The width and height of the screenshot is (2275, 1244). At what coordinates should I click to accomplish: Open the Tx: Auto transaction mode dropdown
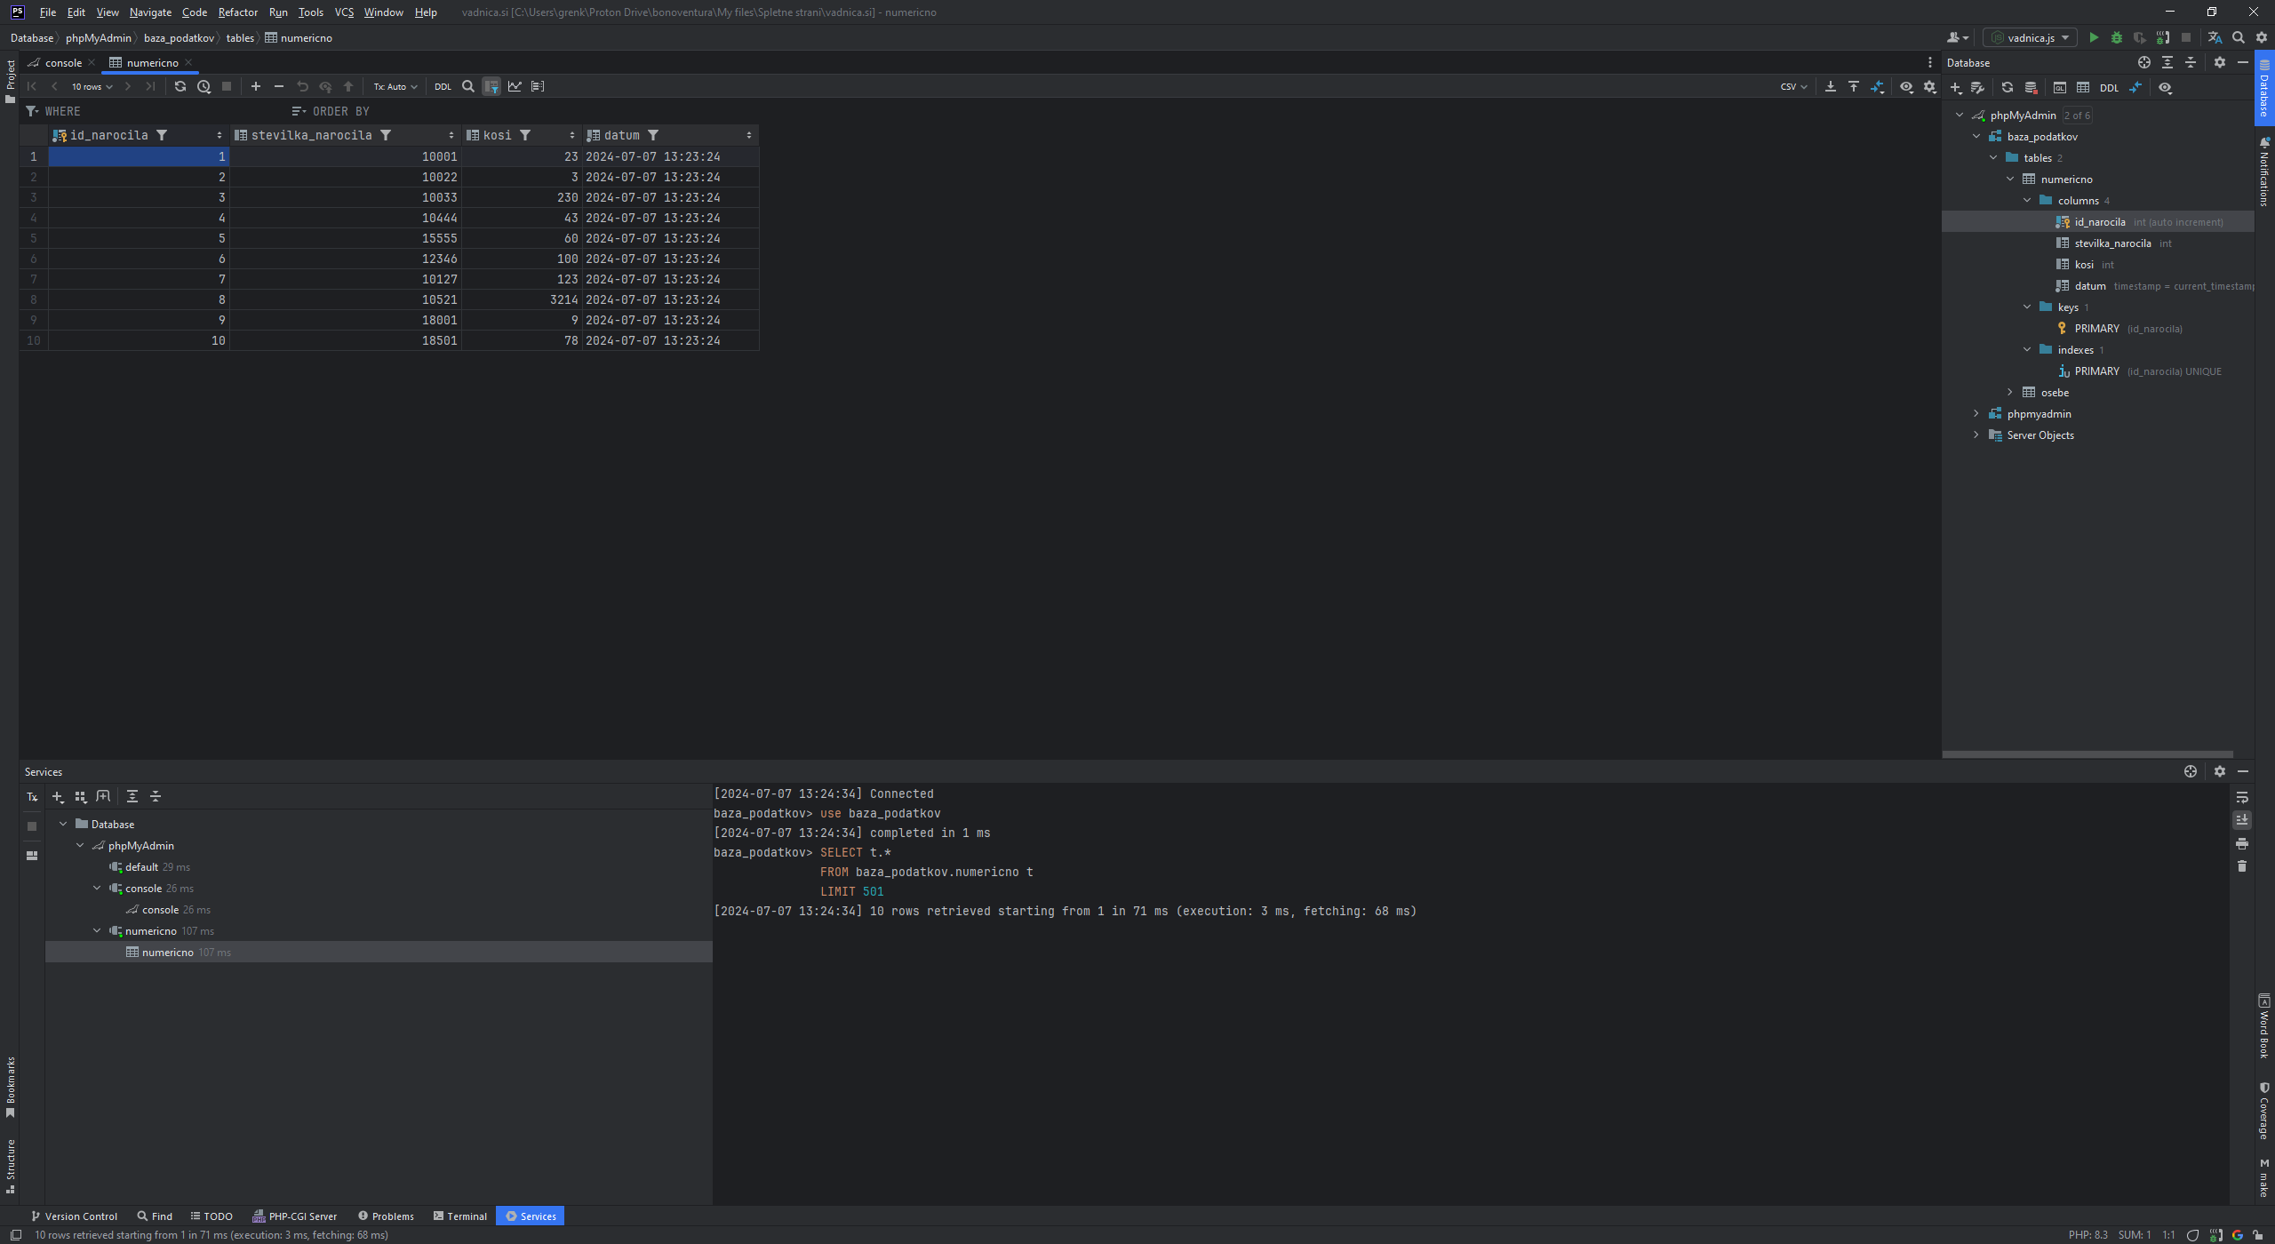(x=395, y=86)
